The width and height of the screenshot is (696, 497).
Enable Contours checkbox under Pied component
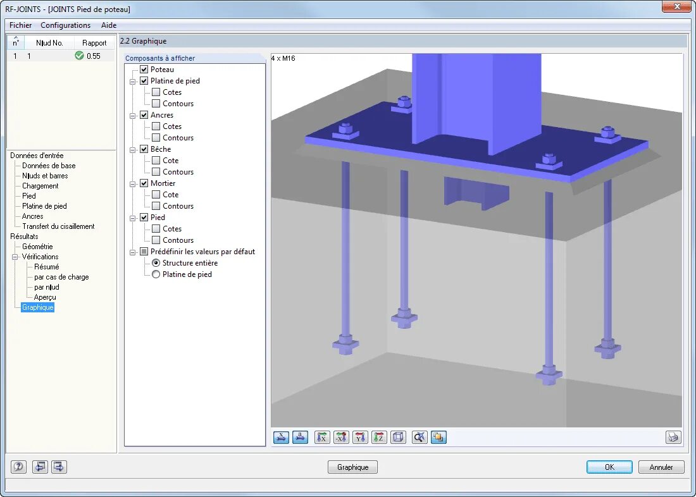(156, 240)
